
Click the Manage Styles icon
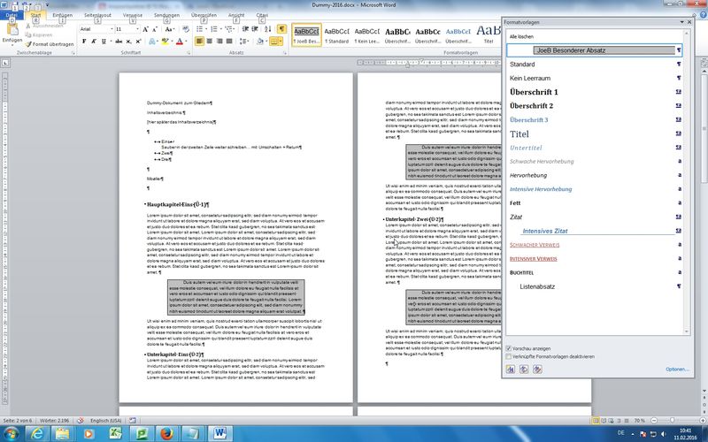pyautogui.click(x=538, y=369)
